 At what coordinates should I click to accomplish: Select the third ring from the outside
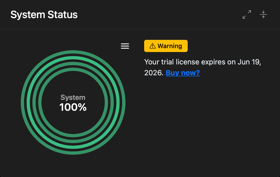pos(73,63)
